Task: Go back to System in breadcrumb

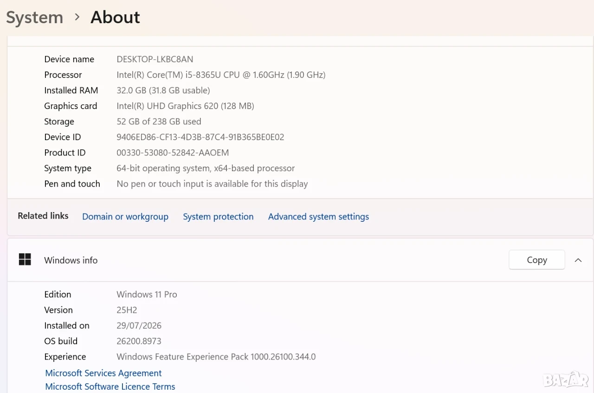Action: [x=35, y=18]
